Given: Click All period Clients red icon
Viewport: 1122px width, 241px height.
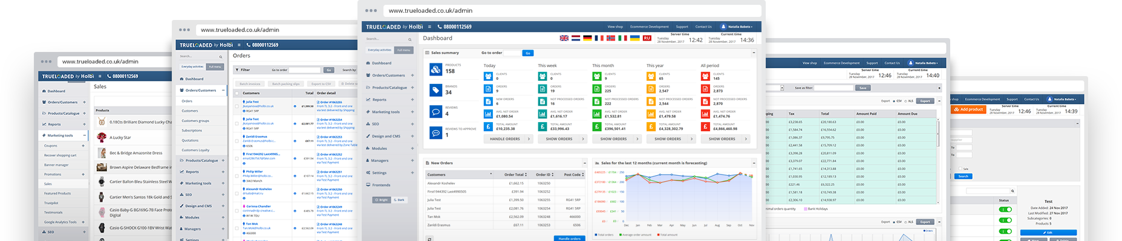Looking at the screenshot, I should tap(705, 76).
